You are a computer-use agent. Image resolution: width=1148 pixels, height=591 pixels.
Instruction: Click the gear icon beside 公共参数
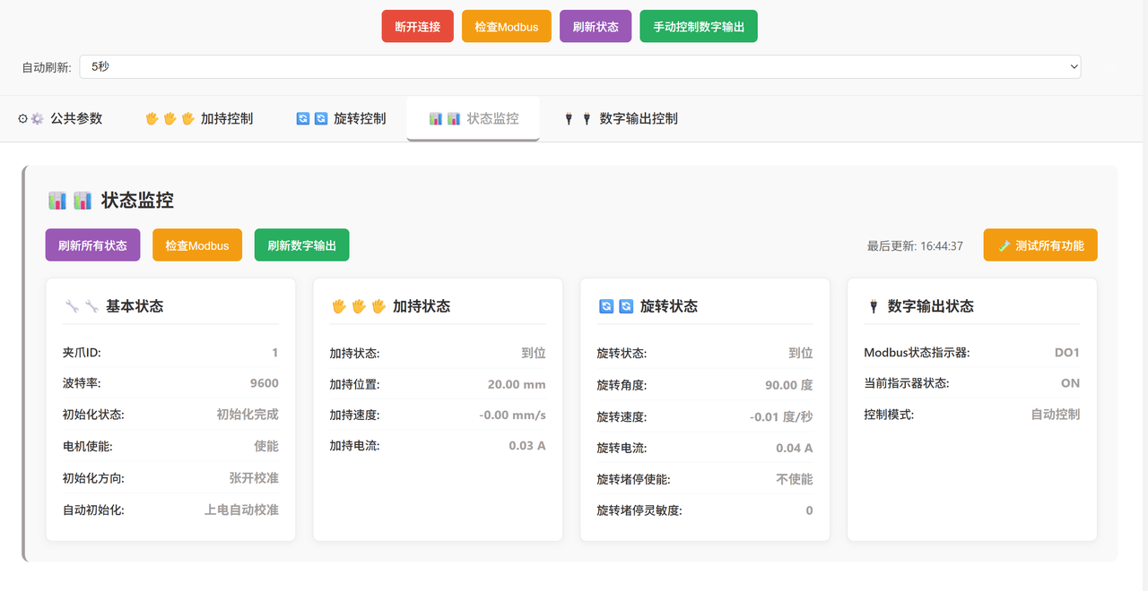pos(37,118)
